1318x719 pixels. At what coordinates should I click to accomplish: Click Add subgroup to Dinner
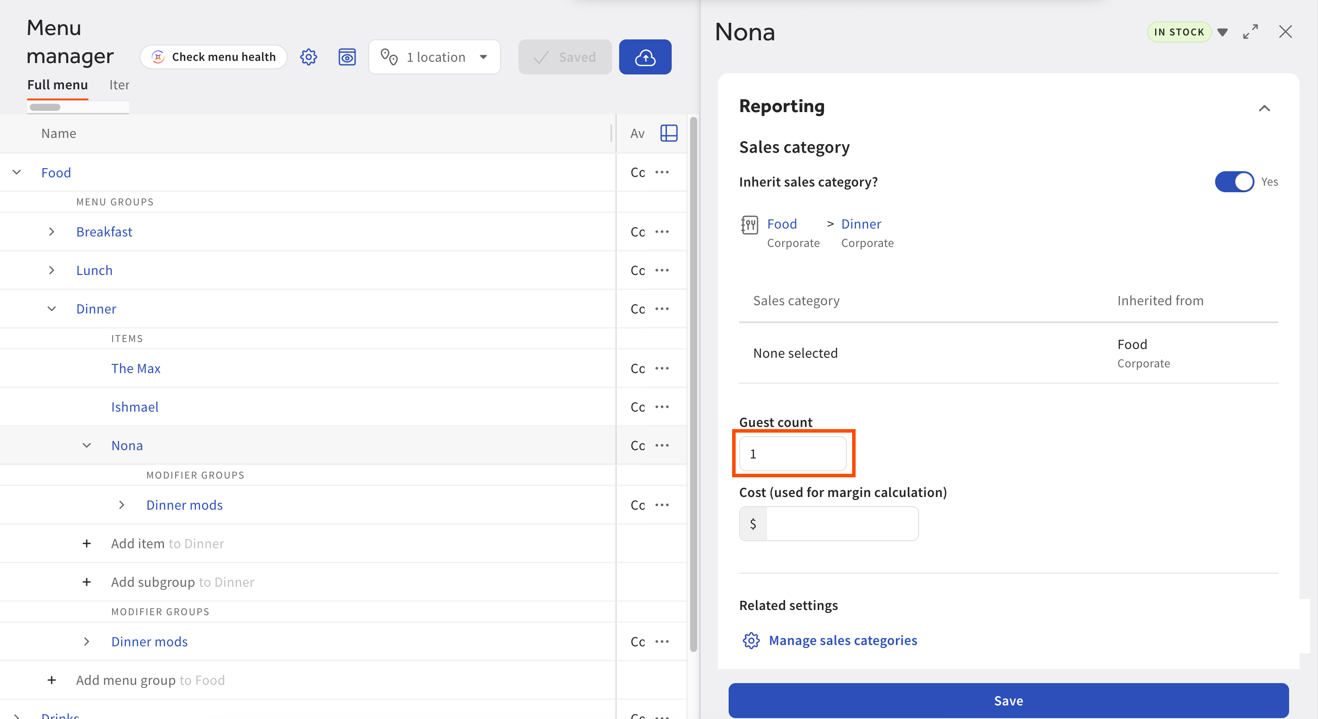point(183,582)
